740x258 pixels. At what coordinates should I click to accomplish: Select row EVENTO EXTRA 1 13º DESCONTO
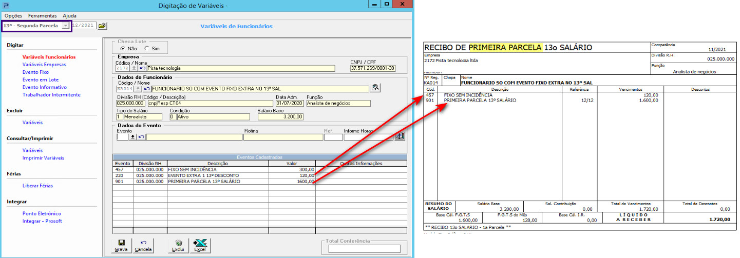[259, 175]
